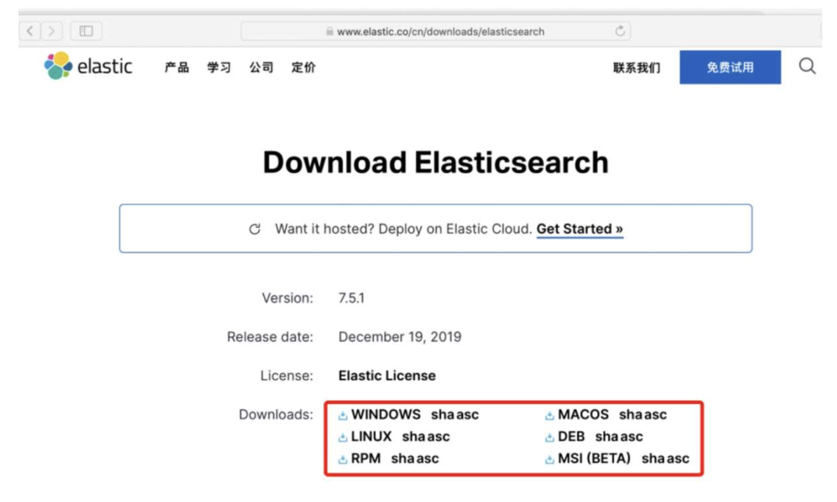Click the Release date: label
The width and height of the screenshot is (837, 502).
pos(270,337)
